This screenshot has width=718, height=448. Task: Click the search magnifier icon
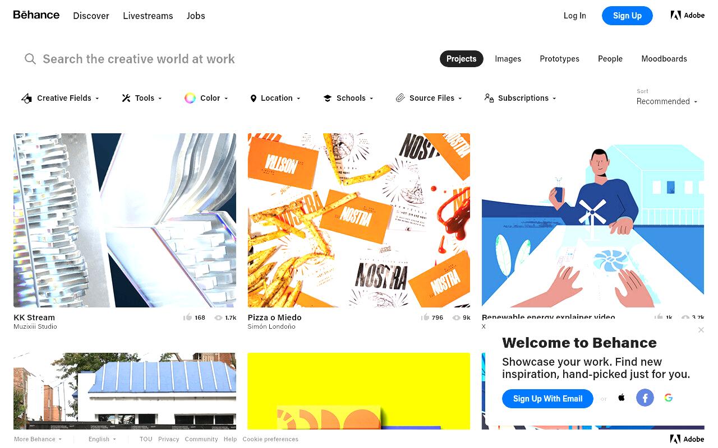pos(30,59)
